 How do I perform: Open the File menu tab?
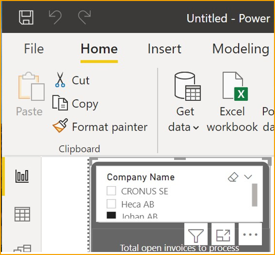34,49
